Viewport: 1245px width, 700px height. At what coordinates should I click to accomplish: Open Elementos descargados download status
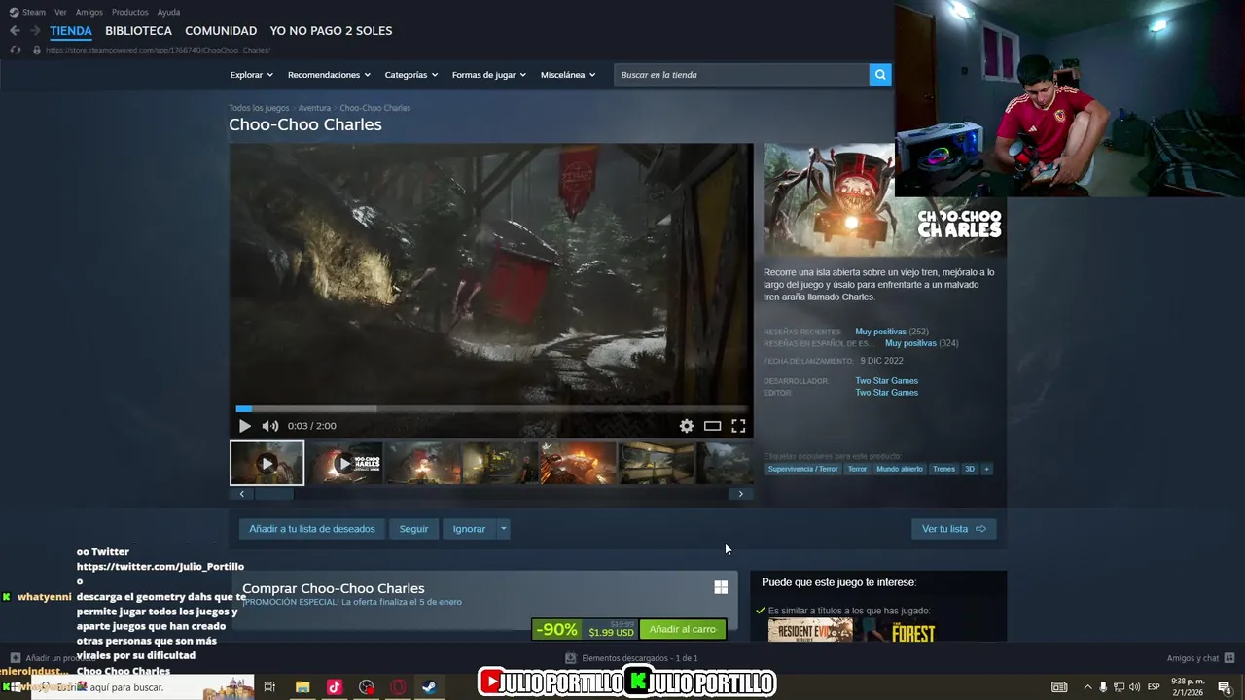631,658
